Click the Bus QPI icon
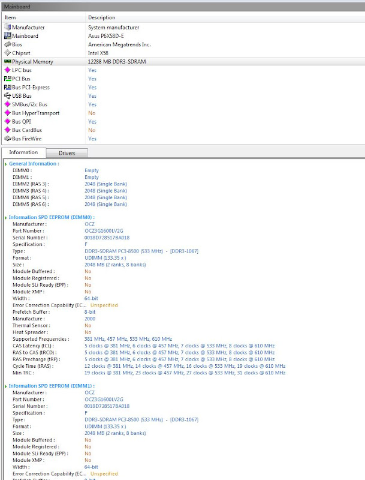This screenshot has width=365, height=480. coord(8,122)
